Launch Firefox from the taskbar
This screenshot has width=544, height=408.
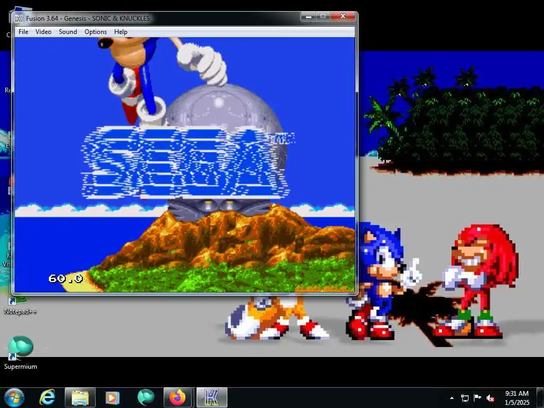[x=177, y=397]
